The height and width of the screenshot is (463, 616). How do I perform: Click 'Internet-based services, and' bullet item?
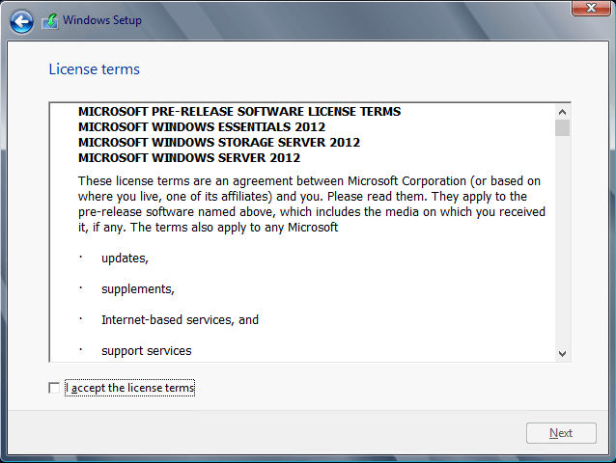pos(180,320)
